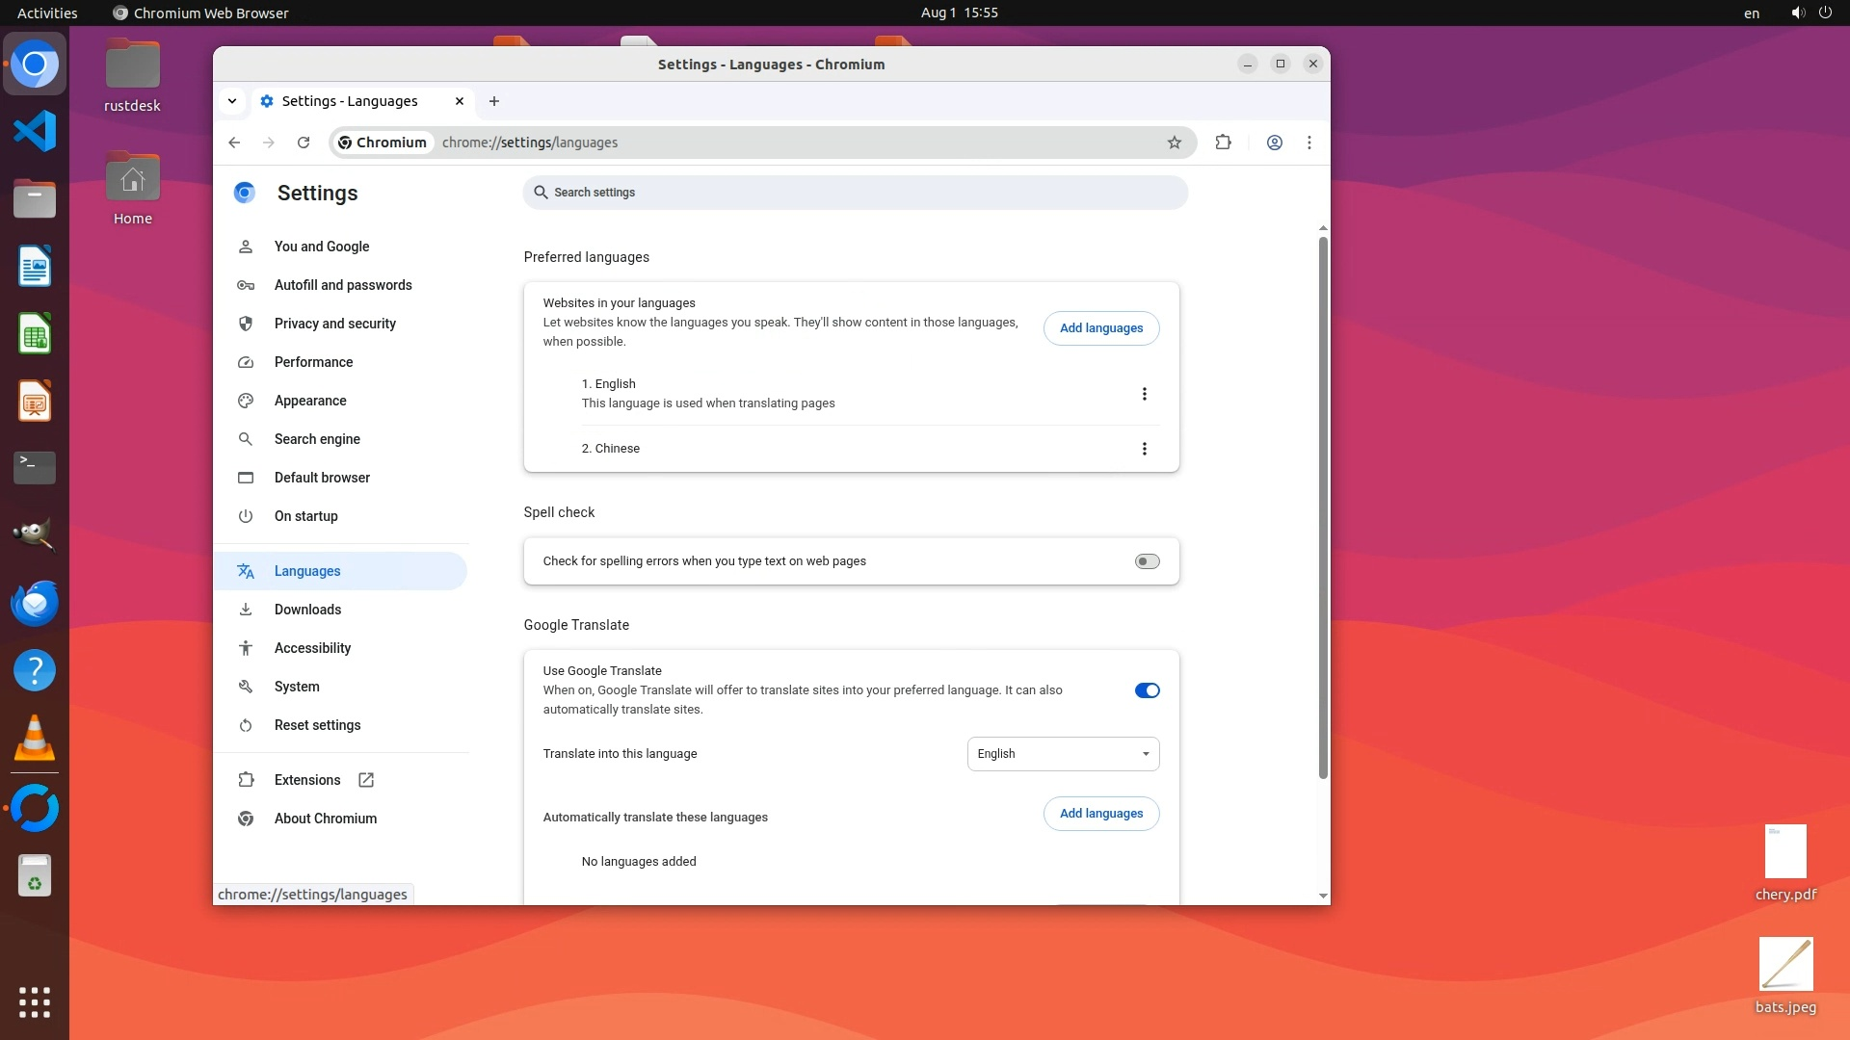Turn off Use Google Translate toggle
This screenshot has width=1850, height=1040.
pyautogui.click(x=1147, y=690)
